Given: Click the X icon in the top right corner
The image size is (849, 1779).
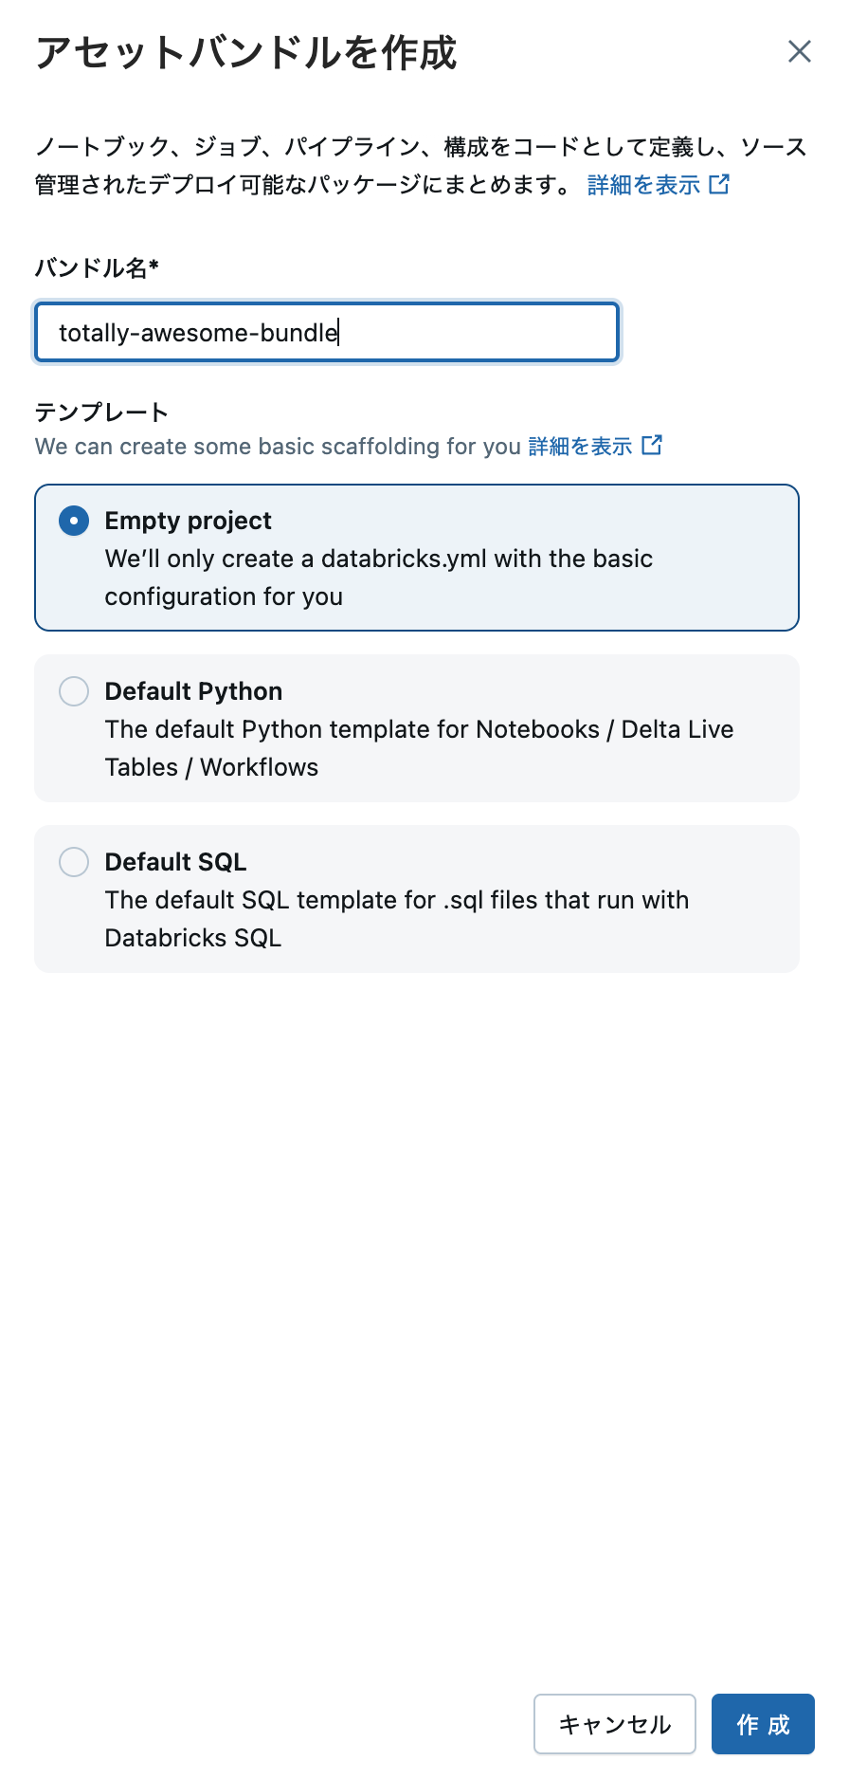Looking at the screenshot, I should (x=800, y=52).
